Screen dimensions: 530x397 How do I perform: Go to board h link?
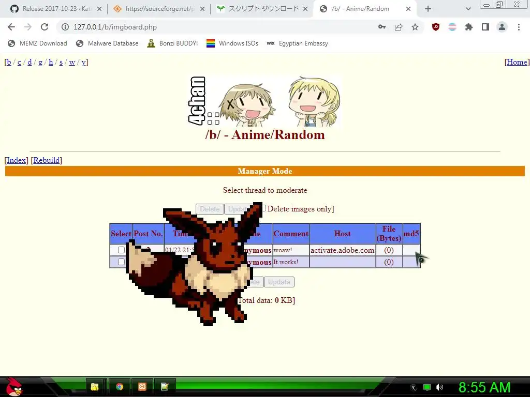pyautogui.click(x=51, y=62)
